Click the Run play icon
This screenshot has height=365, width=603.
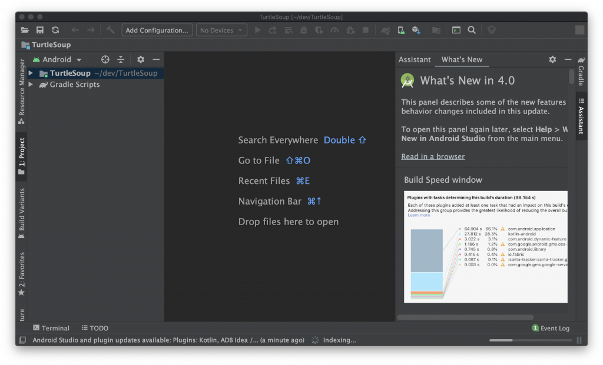click(x=258, y=30)
